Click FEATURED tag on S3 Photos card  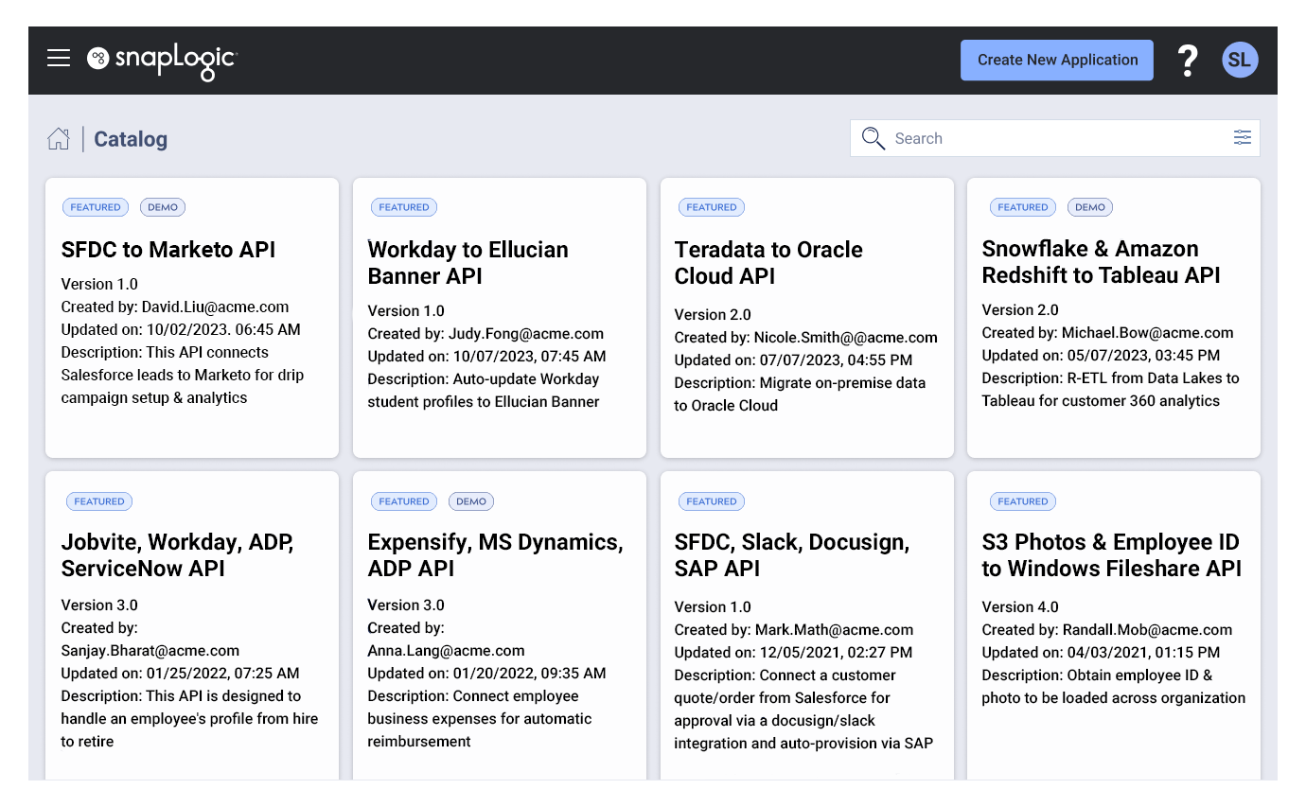(1023, 501)
